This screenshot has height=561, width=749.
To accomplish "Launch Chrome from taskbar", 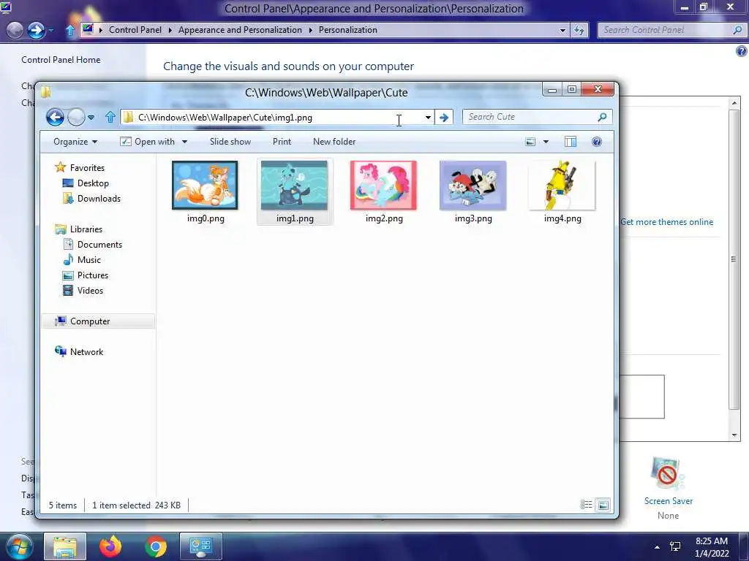I will point(156,546).
